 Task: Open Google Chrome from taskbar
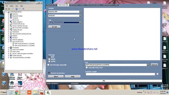click(x=17, y=92)
